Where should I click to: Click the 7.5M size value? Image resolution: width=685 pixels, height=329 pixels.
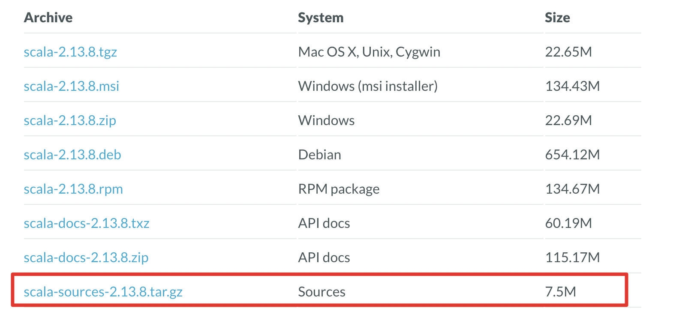pyautogui.click(x=560, y=292)
